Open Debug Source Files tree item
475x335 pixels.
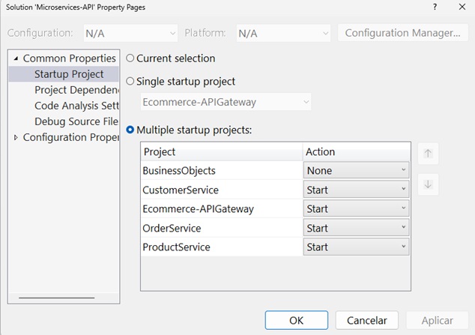(76, 121)
